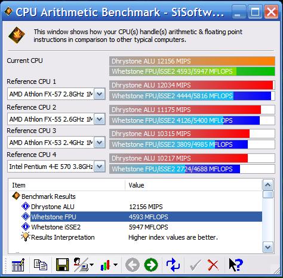Click the options table icon in toolbar
Viewport: 283px width, 278px height.
tap(18, 265)
